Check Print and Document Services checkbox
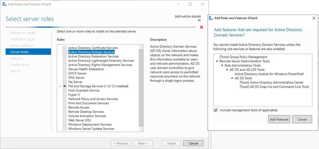 coord(65,103)
